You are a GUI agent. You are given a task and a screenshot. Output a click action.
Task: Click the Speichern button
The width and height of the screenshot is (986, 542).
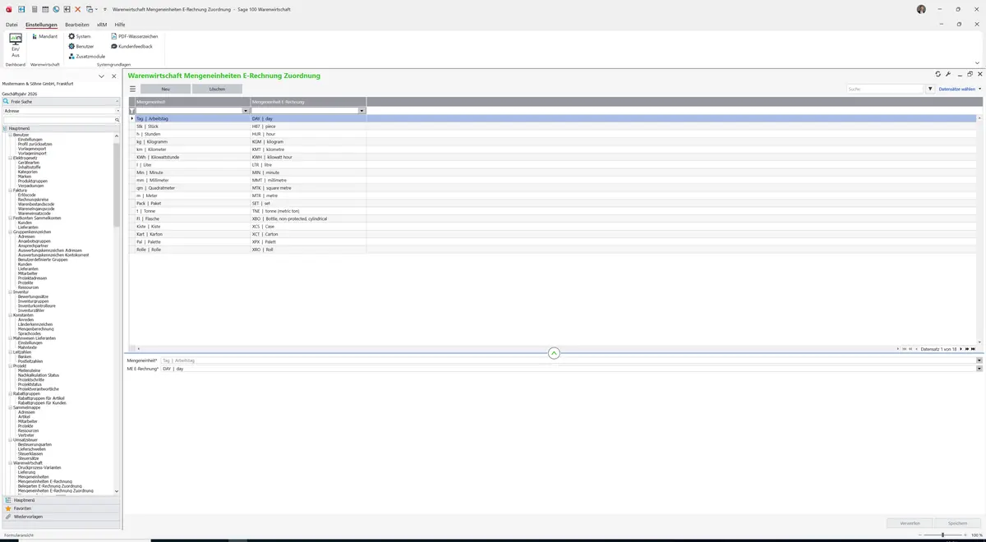click(958, 523)
